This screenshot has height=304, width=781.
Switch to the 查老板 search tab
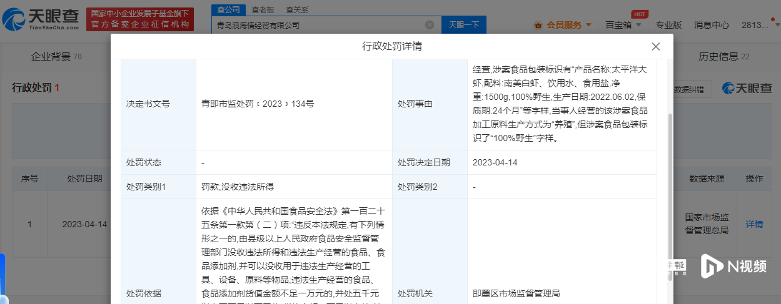pos(263,10)
